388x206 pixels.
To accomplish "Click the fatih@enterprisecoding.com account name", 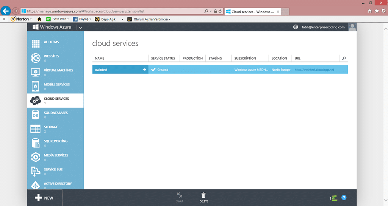I will point(323,27).
